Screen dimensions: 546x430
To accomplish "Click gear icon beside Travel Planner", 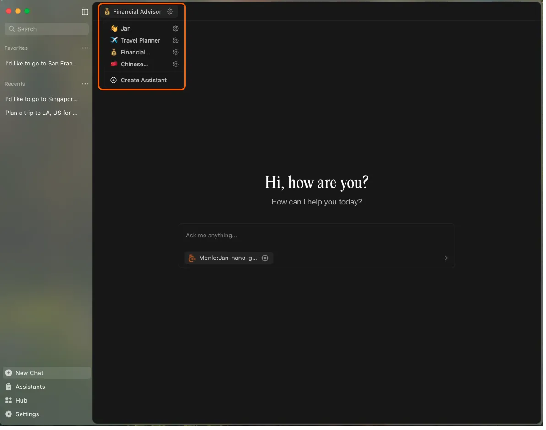I will click(x=175, y=40).
